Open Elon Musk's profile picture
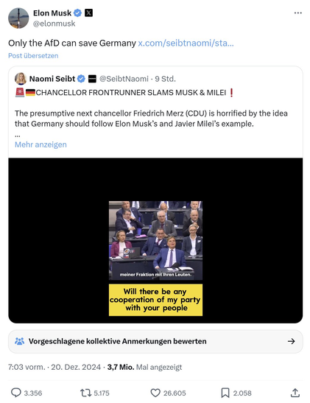Image resolution: width=310 pixels, height=403 pixels. [x=18, y=18]
